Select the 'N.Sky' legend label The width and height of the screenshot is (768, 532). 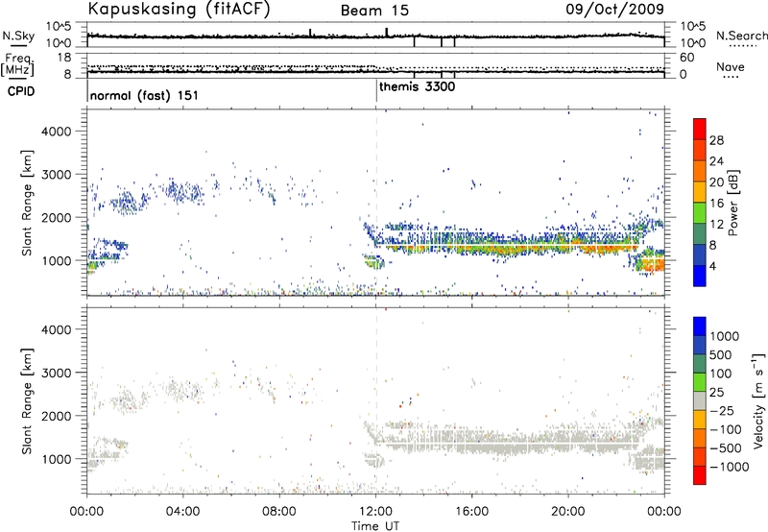[18, 36]
